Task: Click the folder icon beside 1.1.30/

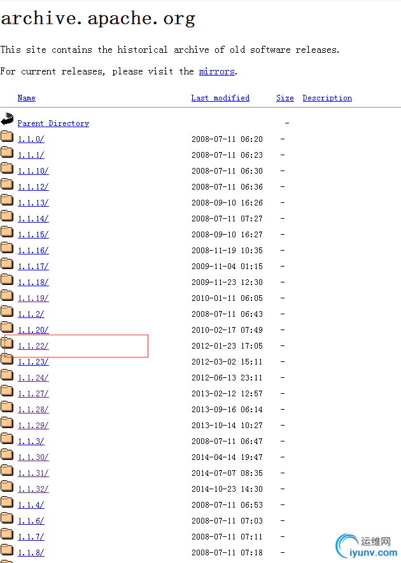Action: pyautogui.click(x=7, y=455)
